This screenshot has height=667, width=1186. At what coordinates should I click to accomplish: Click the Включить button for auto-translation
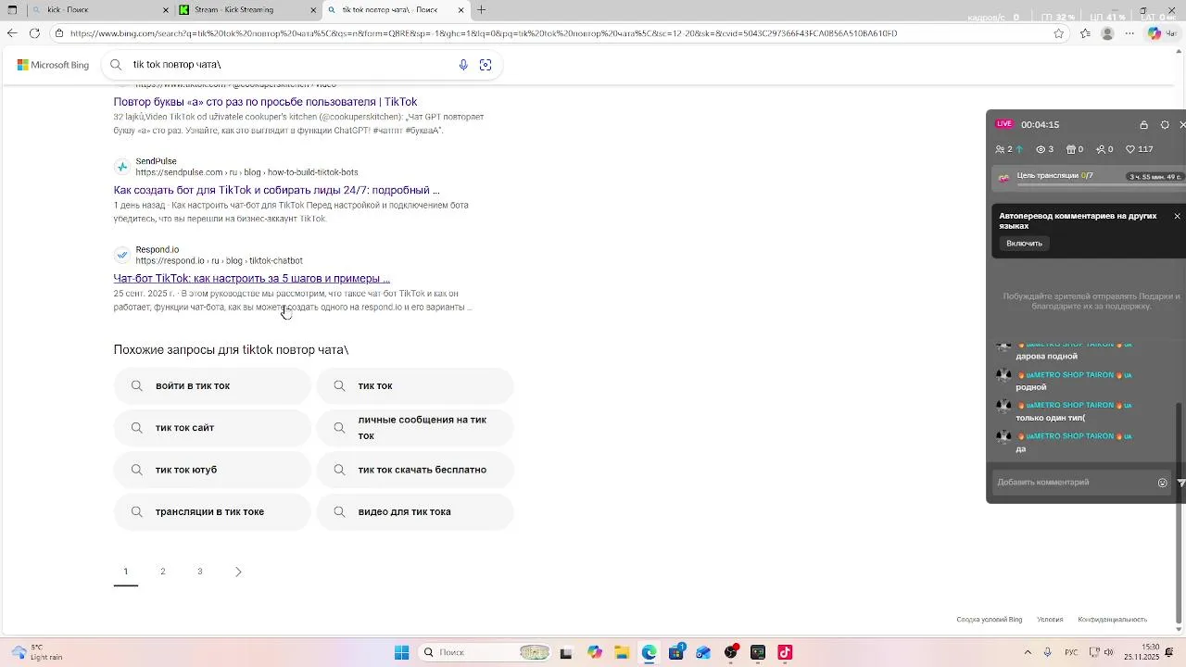pyautogui.click(x=1024, y=244)
